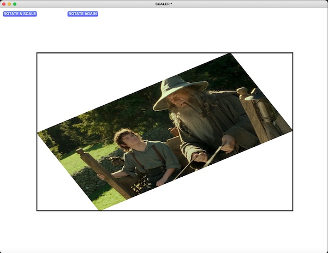This screenshot has width=328, height=253.
Task: Click the SCALER window title text
Action: 163,4
